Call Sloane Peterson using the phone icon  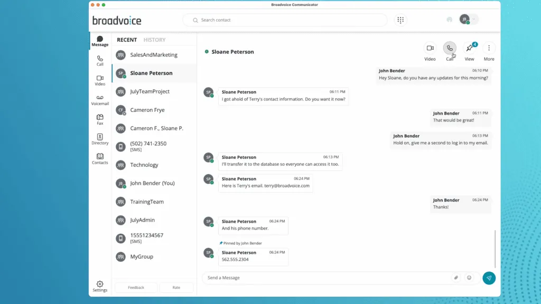[450, 48]
